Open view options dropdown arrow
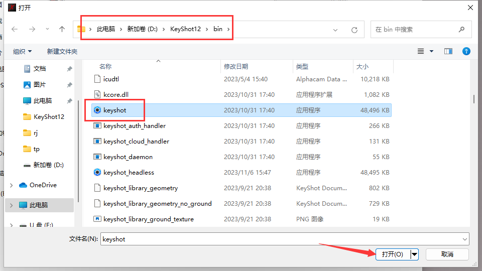Screen dimensions: 482x271 coord(432,51)
